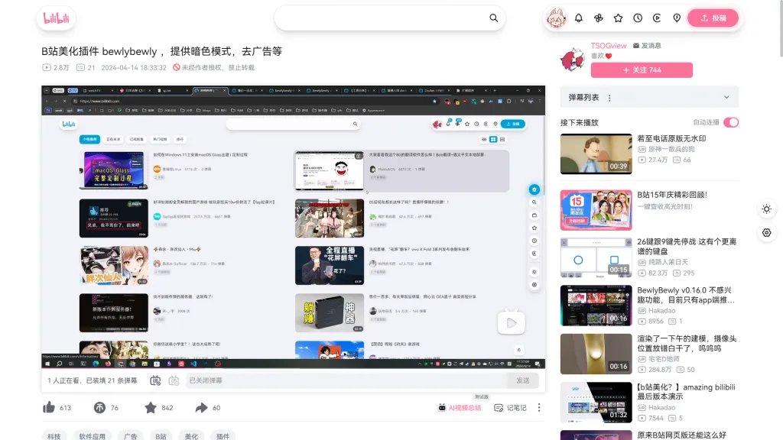This screenshot has height=440, width=783.
Task: Expand the 弹幕列表 danmaku list chevron
Action: [x=726, y=97]
